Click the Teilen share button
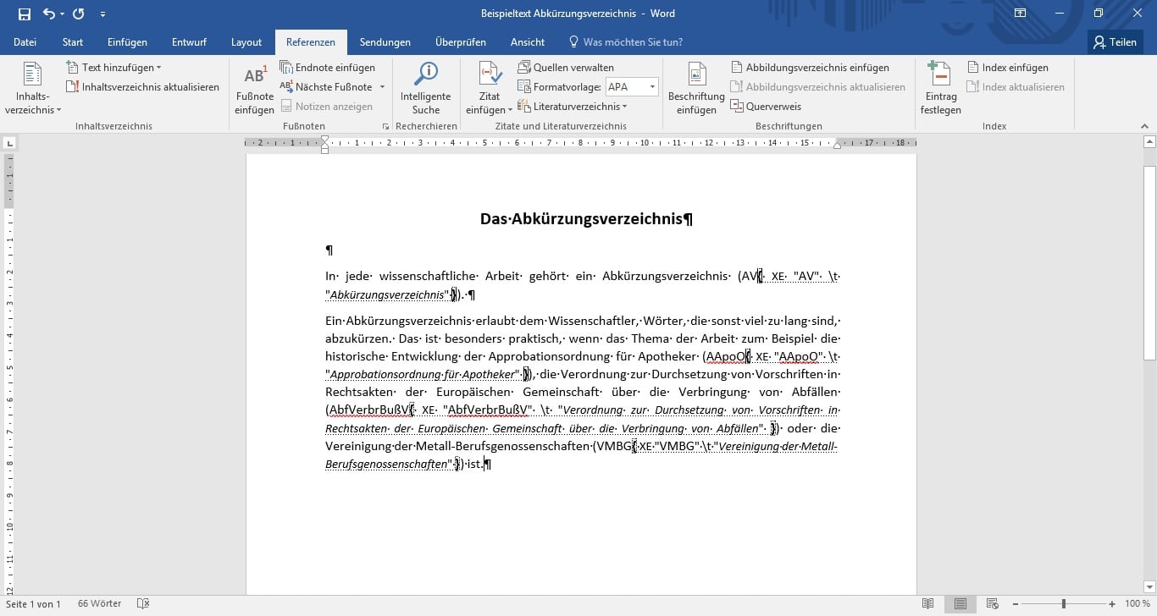1157x616 pixels. pyautogui.click(x=1114, y=42)
